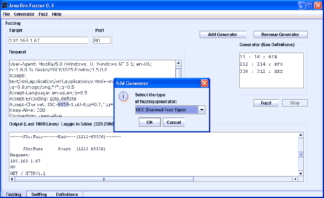Switch to the Definitions tab
324x198 pixels.
pos(67,194)
